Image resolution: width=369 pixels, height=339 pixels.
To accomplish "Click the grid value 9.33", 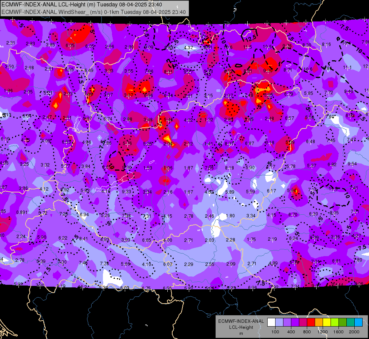I will 126,192.
